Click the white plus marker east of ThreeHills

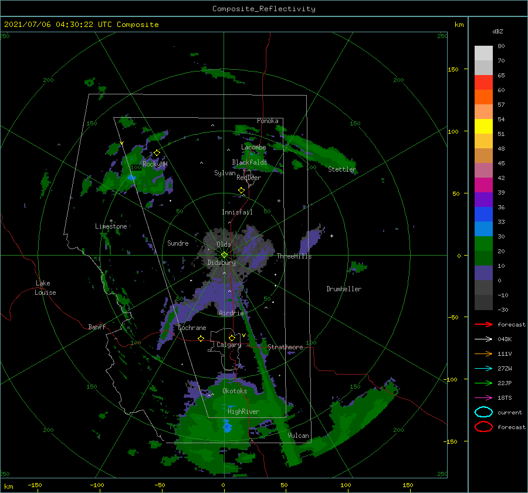click(331, 236)
